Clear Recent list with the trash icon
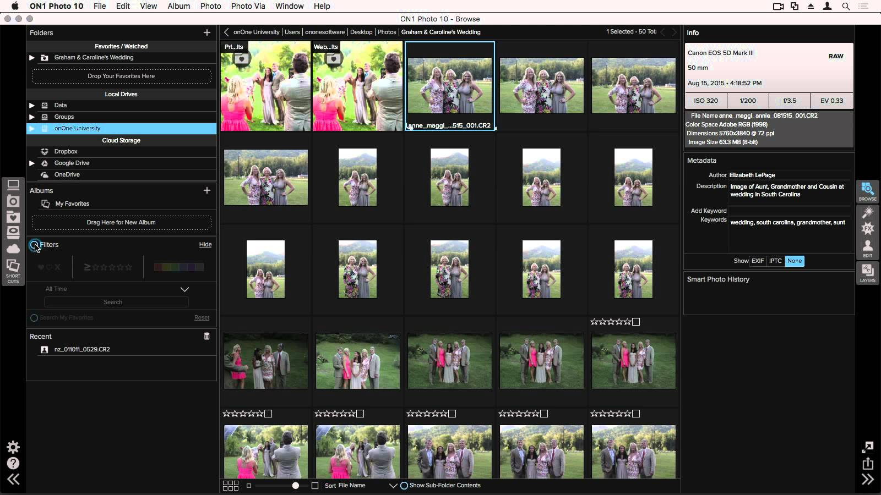 coord(207,336)
